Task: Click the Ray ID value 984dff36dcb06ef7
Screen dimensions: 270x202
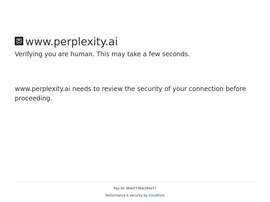Action: coord(141,189)
